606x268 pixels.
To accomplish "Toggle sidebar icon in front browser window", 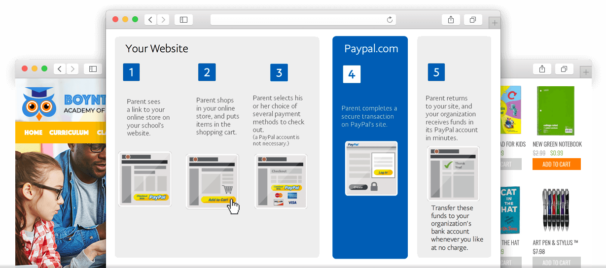I will pyautogui.click(x=183, y=20).
